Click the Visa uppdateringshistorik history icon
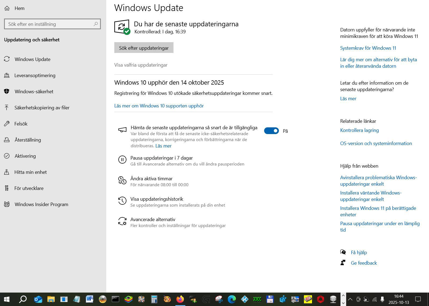 point(122,201)
